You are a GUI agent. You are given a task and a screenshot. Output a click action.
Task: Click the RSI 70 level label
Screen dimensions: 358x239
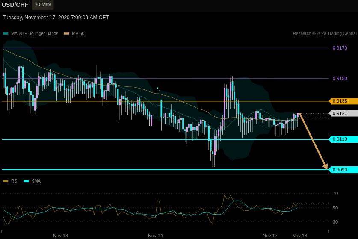point(335,193)
